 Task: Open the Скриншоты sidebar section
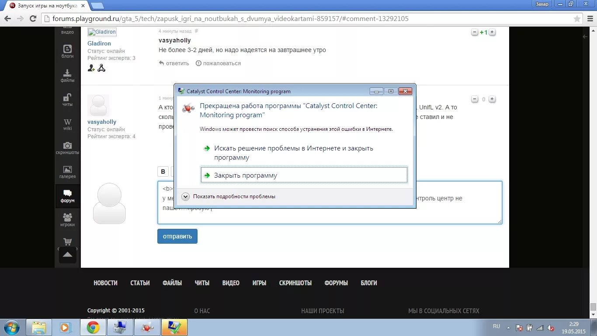[x=67, y=148]
